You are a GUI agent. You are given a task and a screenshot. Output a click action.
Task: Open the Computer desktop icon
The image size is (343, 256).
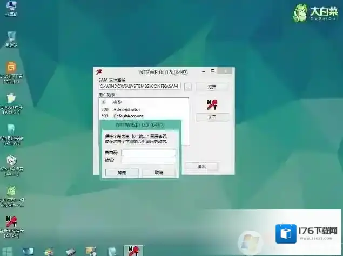coord(11,8)
